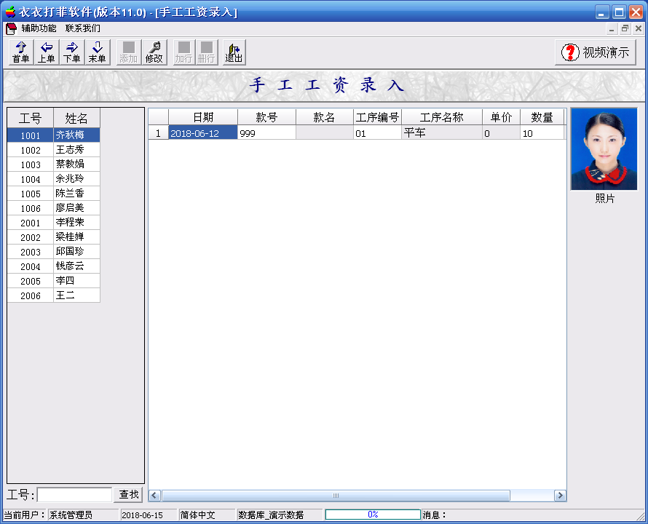The height and width of the screenshot is (524, 648).
Task: Click the disabled 添加 toolbar icon
Action: click(129, 52)
